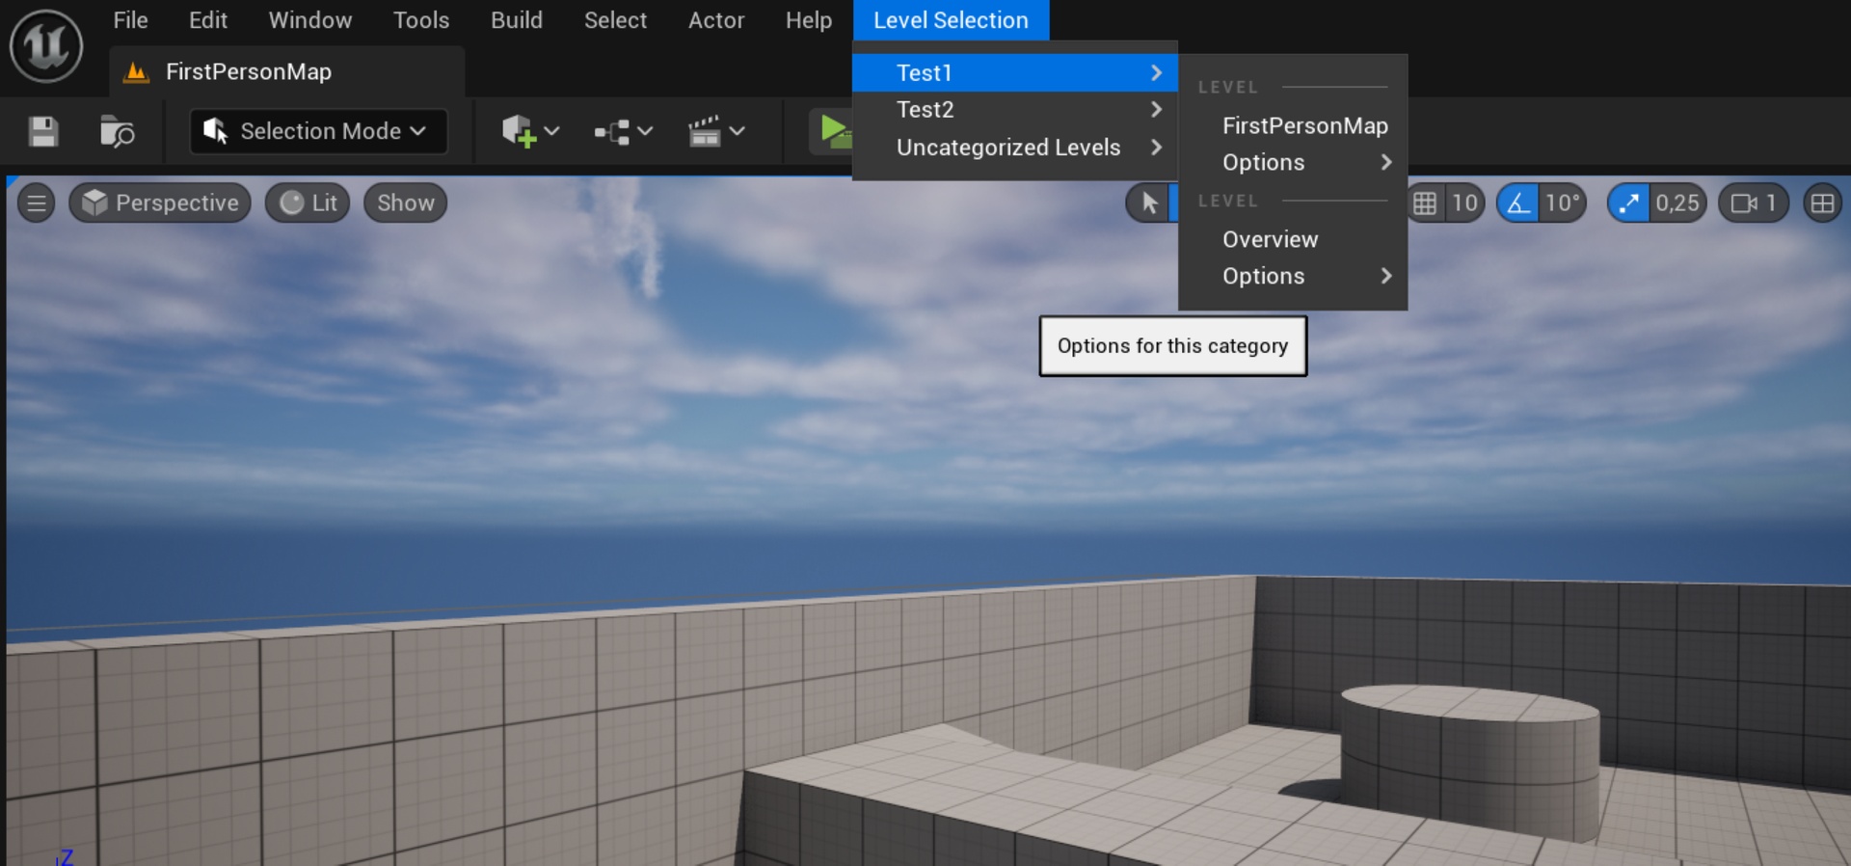Toggle grid snapping icon next to 10

[1425, 203]
